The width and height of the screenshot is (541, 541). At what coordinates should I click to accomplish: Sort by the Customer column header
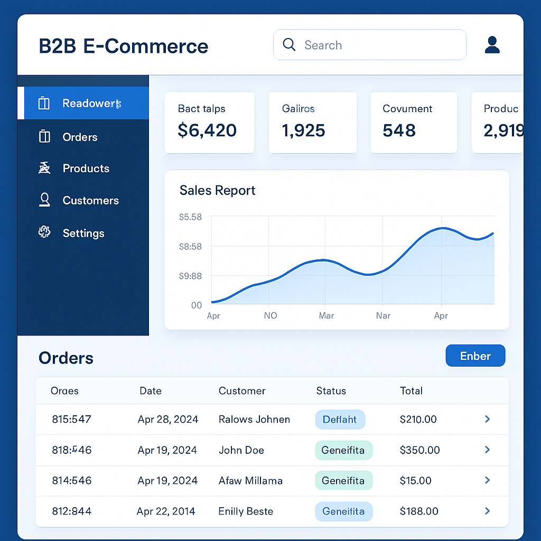pyautogui.click(x=242, y=390)
